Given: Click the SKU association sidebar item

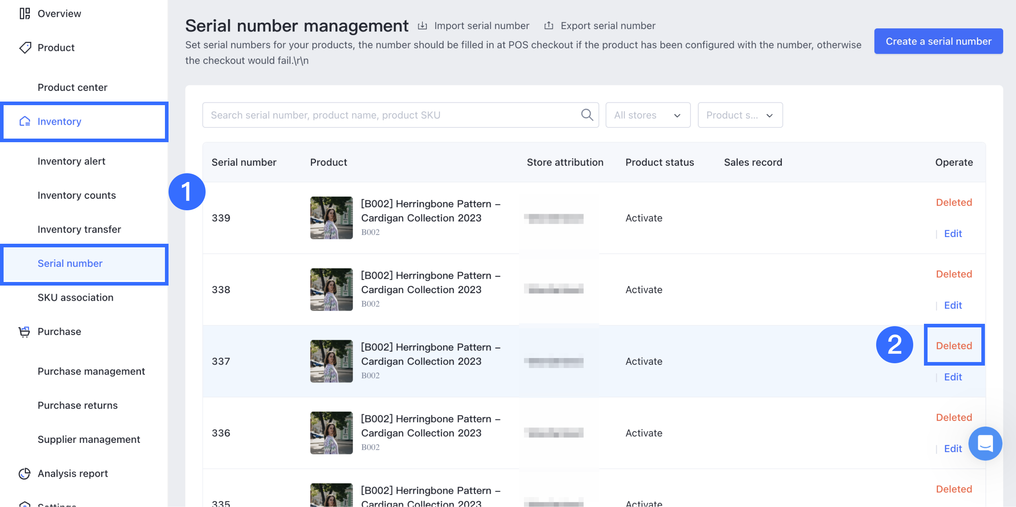Looking at the screenshot, I should click(x=75, y=297).
